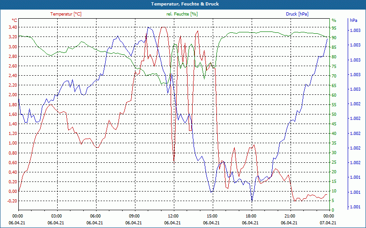Click the 35 humidity axis value
This screenshot has height=228, width=366.
point(334,143)
